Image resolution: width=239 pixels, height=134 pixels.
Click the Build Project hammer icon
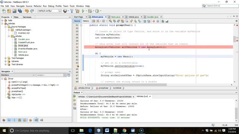pos(72,11)
